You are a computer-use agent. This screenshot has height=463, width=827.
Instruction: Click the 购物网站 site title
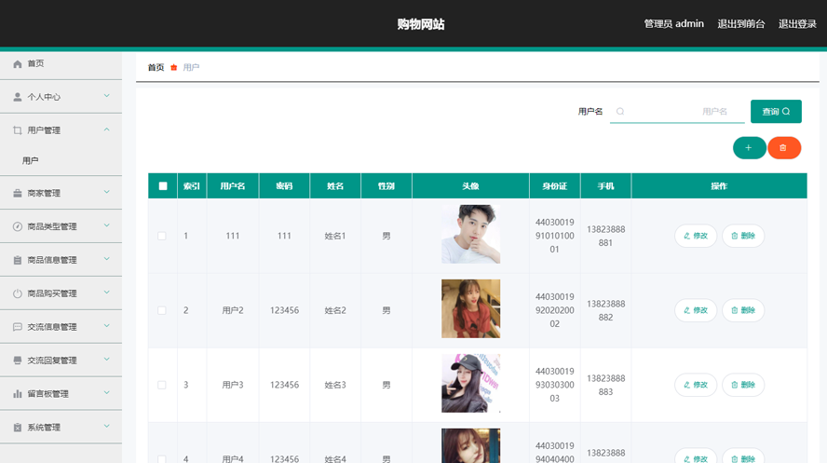point(421,24)
